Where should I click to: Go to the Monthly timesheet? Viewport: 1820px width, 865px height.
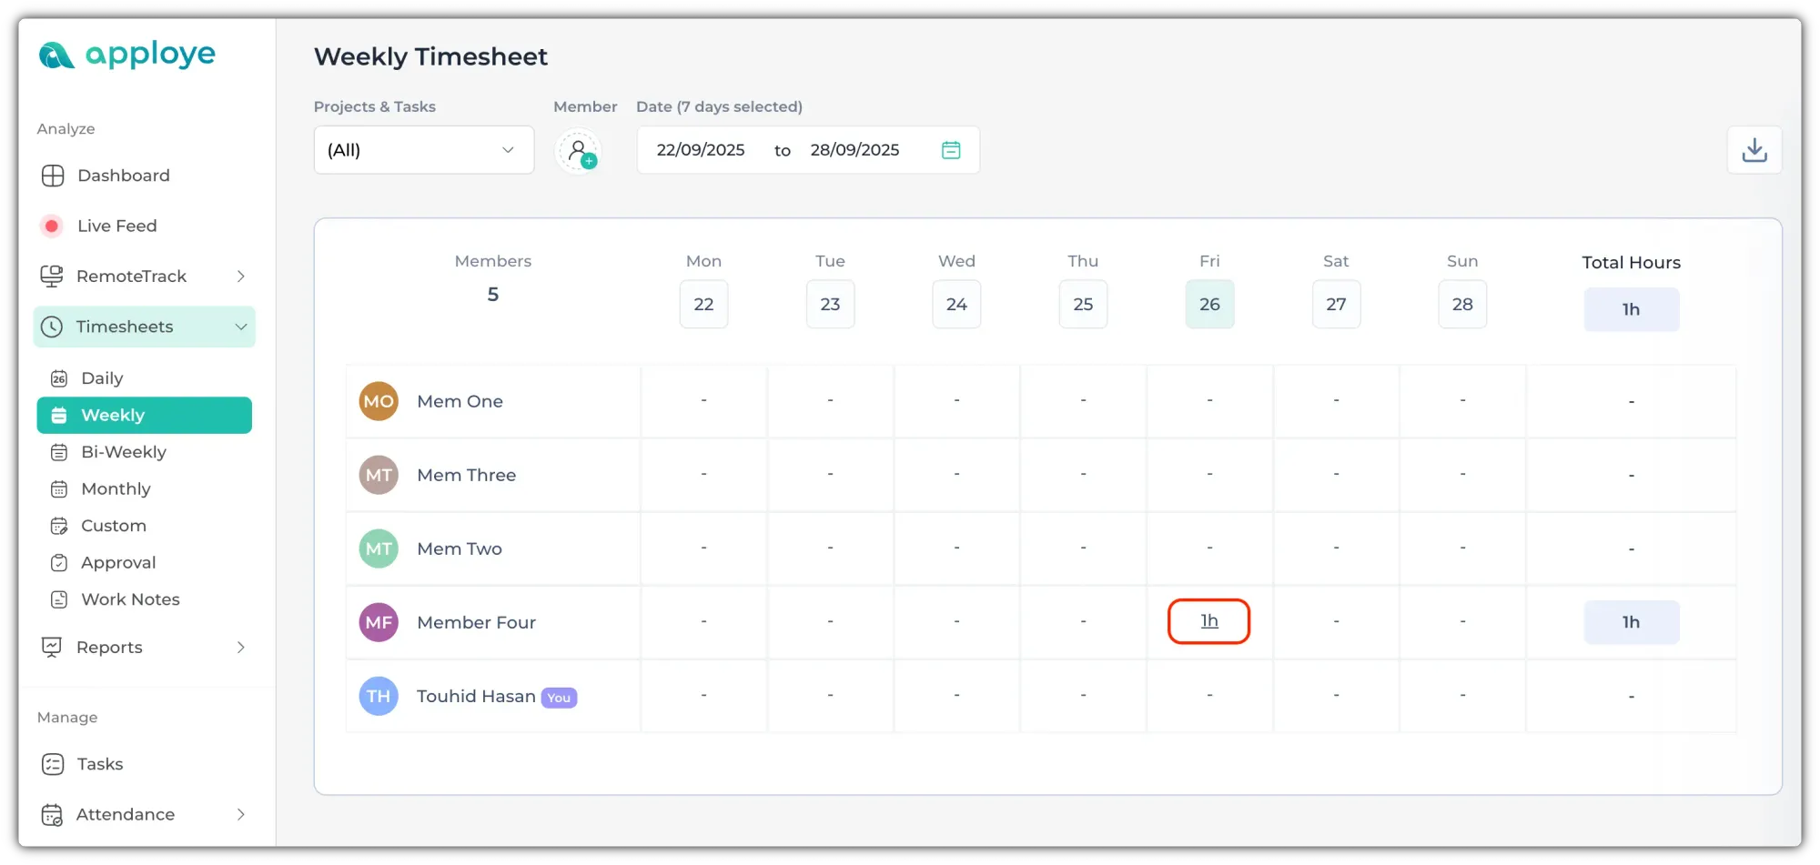(x=116, y=489)
